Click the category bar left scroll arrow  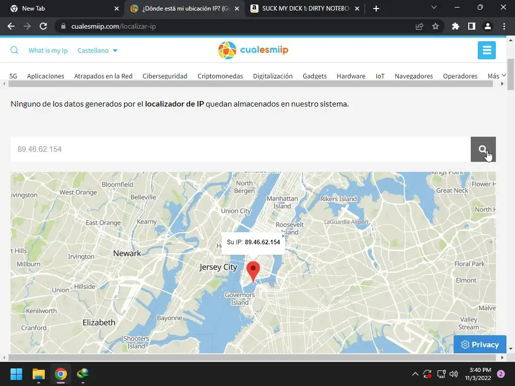point(4,84)
